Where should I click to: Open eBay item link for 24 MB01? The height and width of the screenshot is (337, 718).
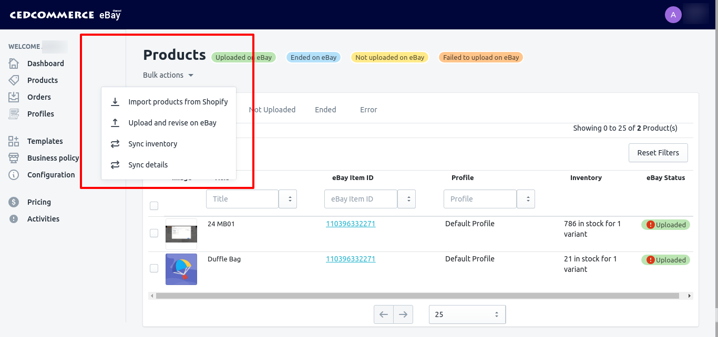[x=351, y=224]
